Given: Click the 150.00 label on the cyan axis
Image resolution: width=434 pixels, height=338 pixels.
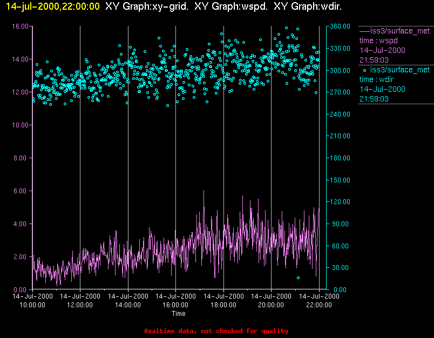Looking at the screenshot, I should pyautogui.click(x=340, y=180).
